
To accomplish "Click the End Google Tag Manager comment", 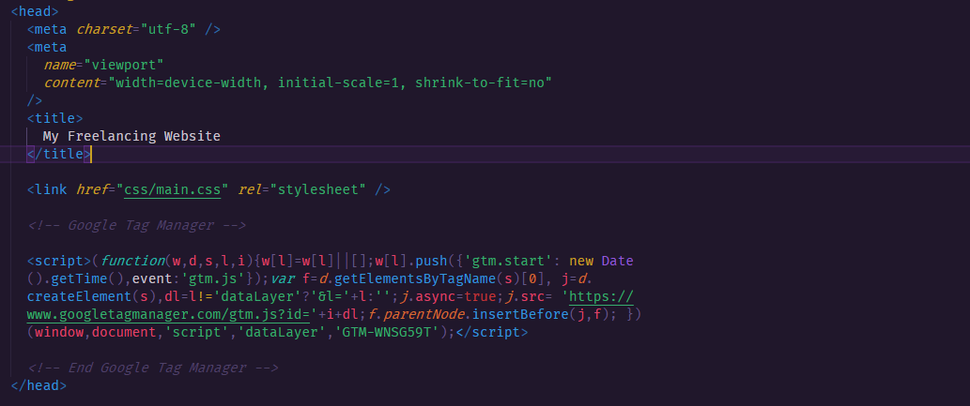I will 153,368.
